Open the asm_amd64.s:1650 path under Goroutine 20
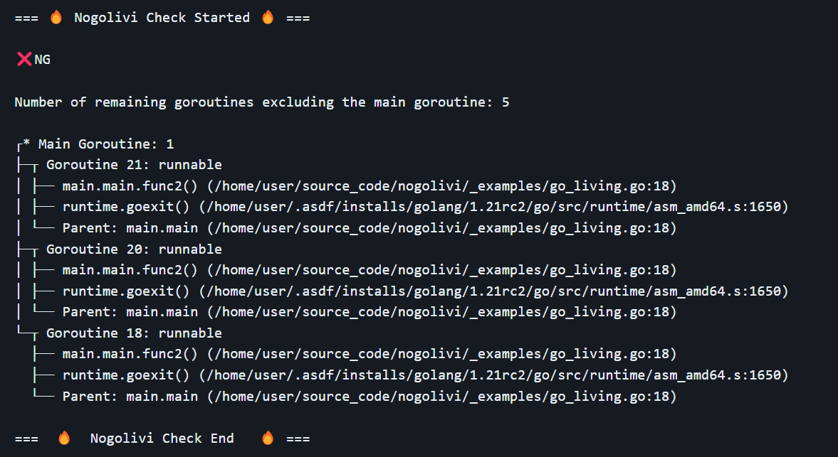Image resolution: width=838 pixels, height=457 pixels. [494, 291]
